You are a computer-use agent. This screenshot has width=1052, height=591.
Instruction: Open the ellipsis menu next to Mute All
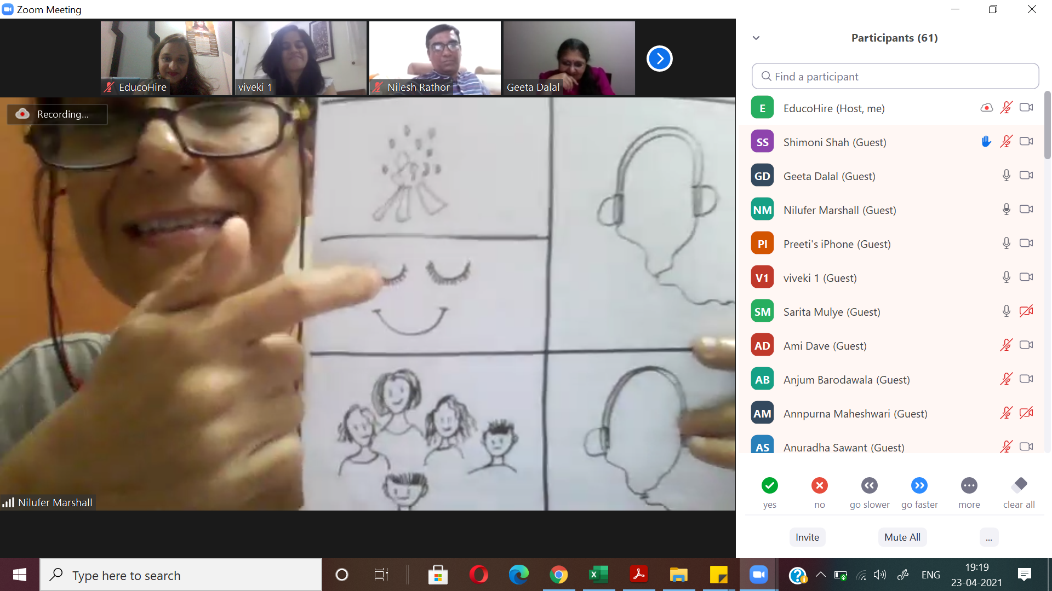coord(988,537)
